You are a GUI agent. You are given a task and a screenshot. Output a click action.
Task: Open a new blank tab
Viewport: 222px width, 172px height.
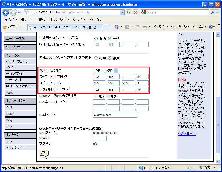pos(106,27)
